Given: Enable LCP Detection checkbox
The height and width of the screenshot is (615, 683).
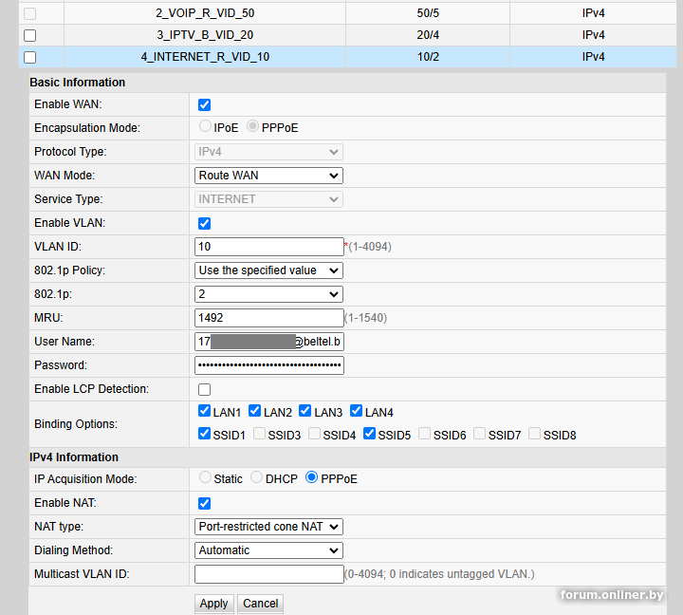Looking at the screenshot, I should pos(204,389).
